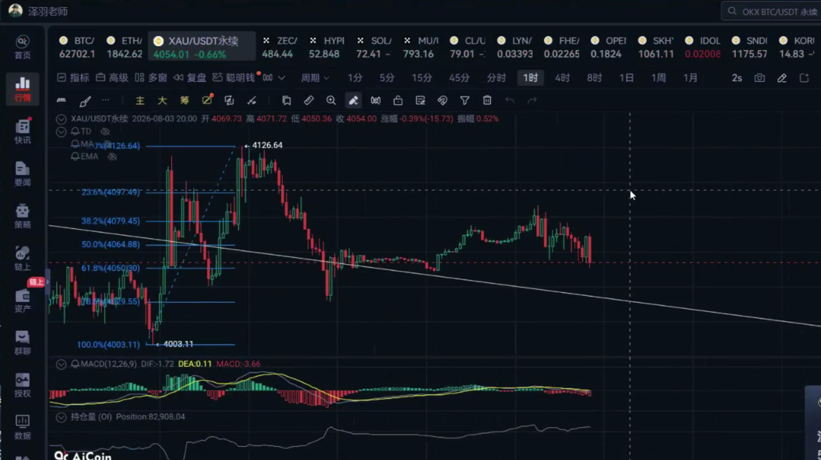Viewport: 821px width, 460px height.
Task: Expand the chart type dropdown arrow
Action: 282,78
